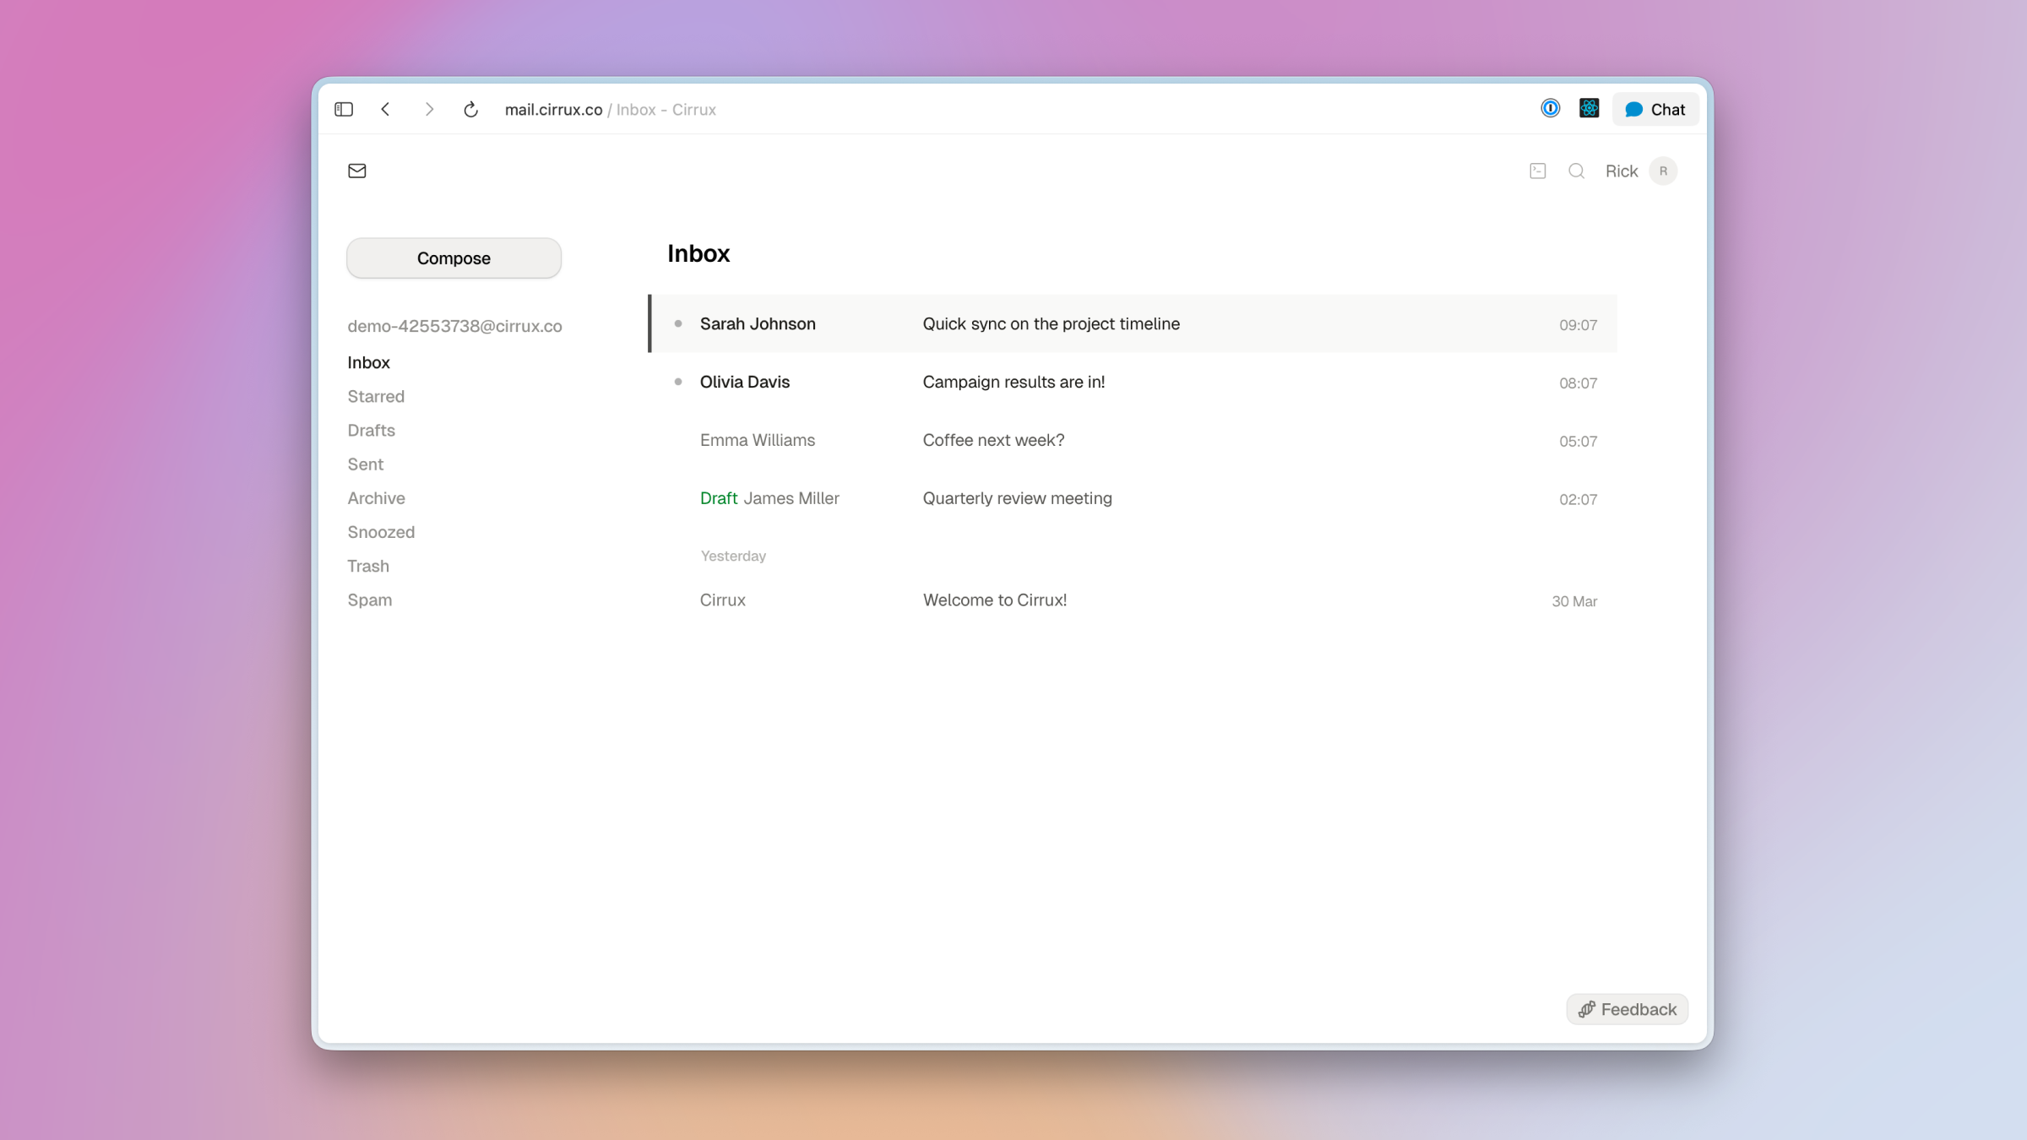Open the React DevTools extension icon
This screenshot has height=1140, width=2027.
point(1589,108)
